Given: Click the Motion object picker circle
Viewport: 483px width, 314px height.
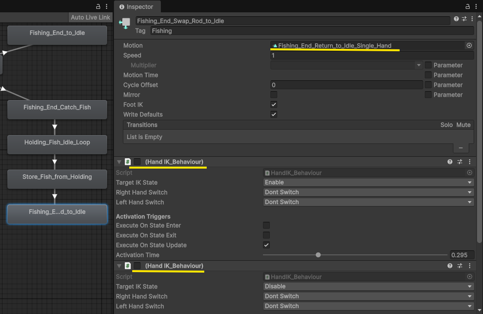Looking at the screenshot, I should (469, 45).
